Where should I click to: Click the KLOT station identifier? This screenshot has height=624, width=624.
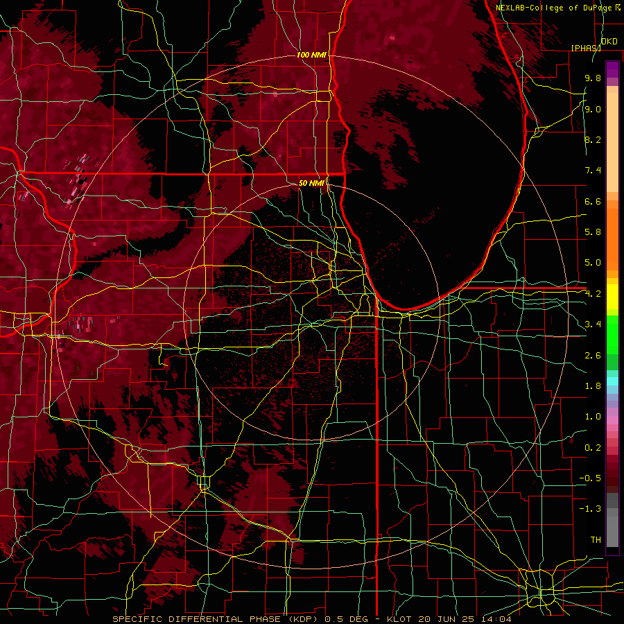coord(400,619)
